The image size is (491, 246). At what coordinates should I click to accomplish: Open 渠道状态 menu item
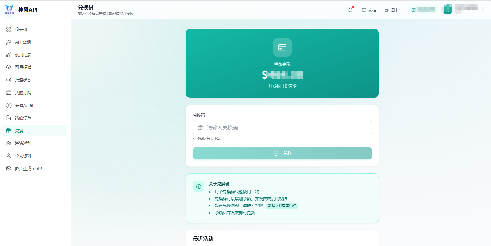[34, 80]
